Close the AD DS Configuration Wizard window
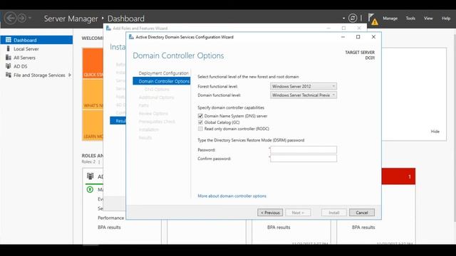This screenshot has height=256, width=456. (373, 37)
